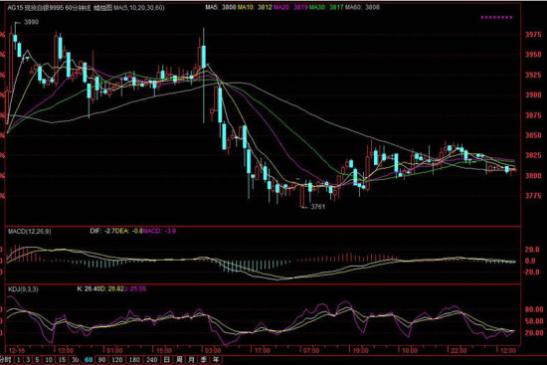Switch to the 120-minute period tab
The width and height of the screenshot is (547, 365).
tap(117, 360)
